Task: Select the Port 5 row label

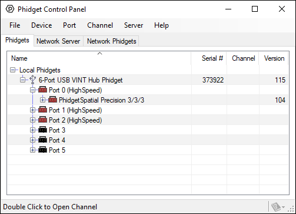Action: (57, 150)
